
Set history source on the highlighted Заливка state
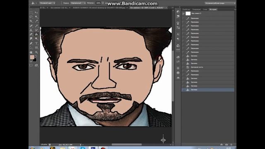click(x=183, y=90)
